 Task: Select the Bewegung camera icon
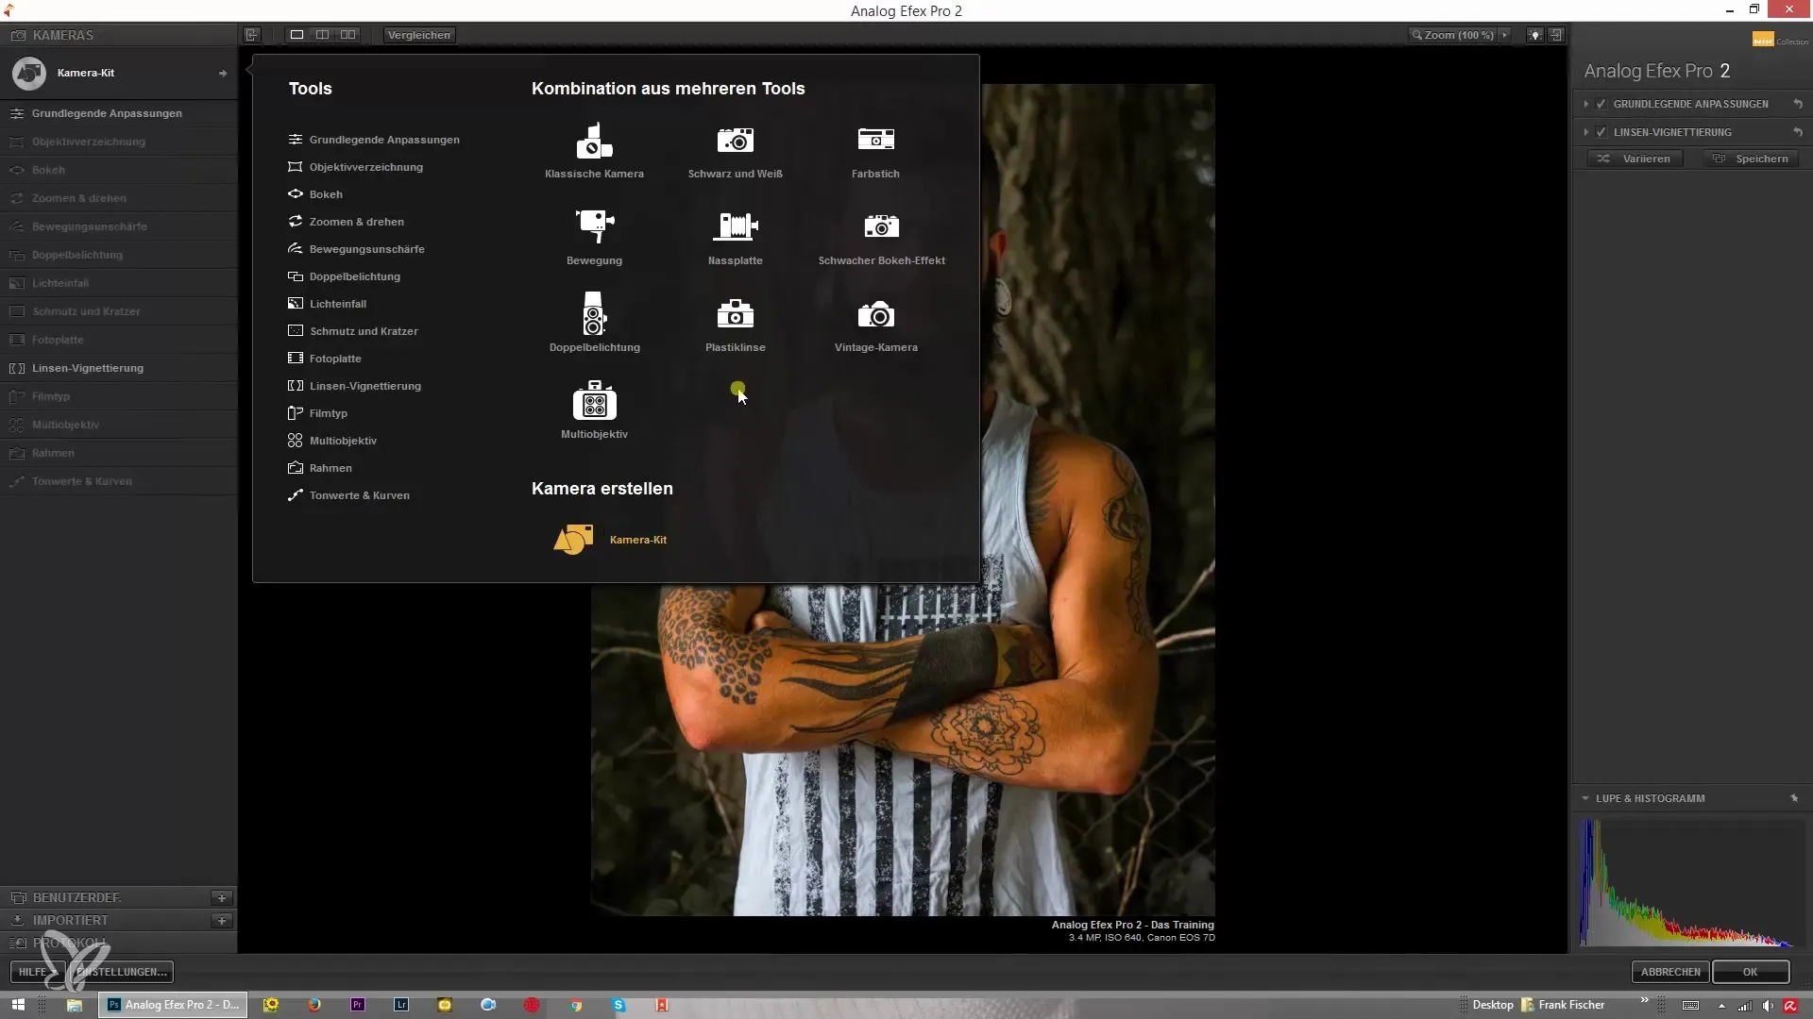tap(594, 226)
